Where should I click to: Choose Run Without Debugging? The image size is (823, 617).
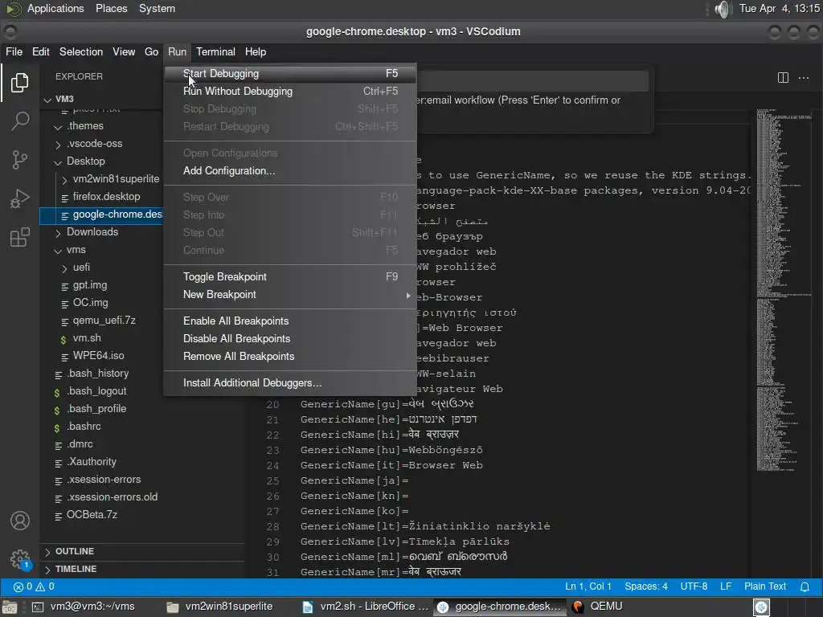coord(290,92)
